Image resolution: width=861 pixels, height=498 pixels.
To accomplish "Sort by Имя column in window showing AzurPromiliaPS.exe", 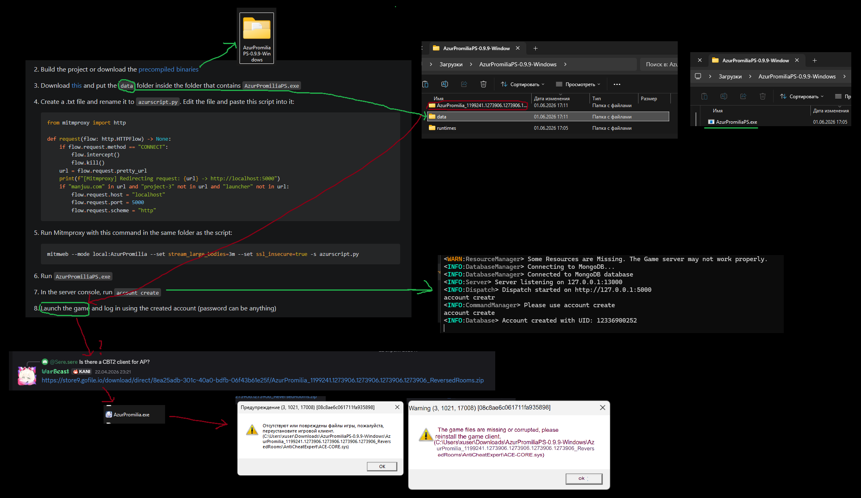I will [718, 110].
